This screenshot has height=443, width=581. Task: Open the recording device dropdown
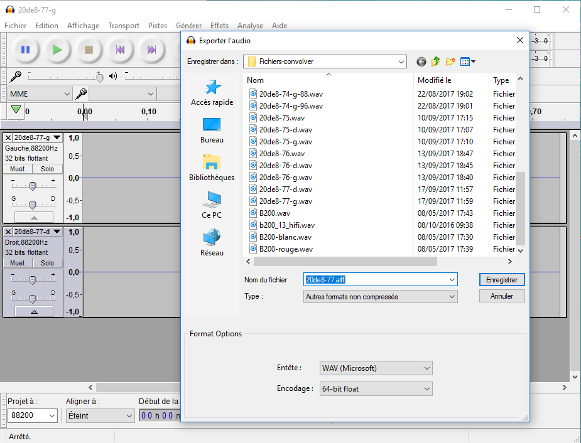pos(122,94)
